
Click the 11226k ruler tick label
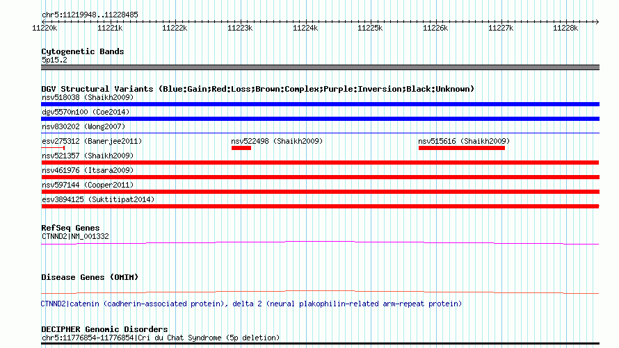pos(435,28)
